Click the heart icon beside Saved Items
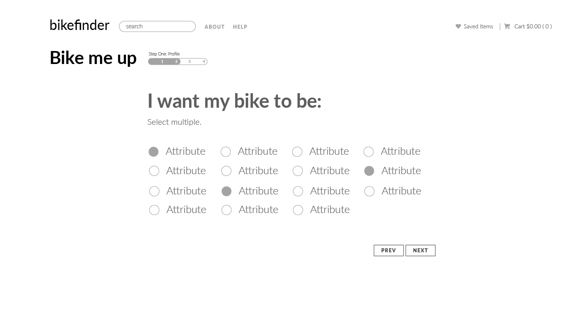This screenshot has height=324, width=583. 458,26
